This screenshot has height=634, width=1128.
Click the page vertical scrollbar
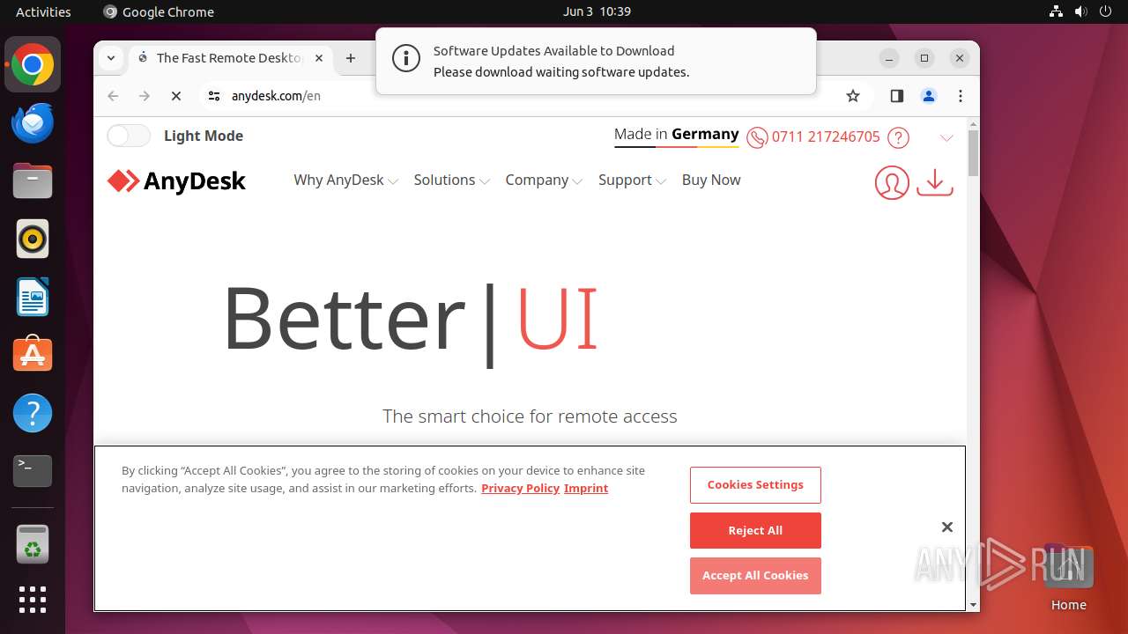(x=973, y=153)
